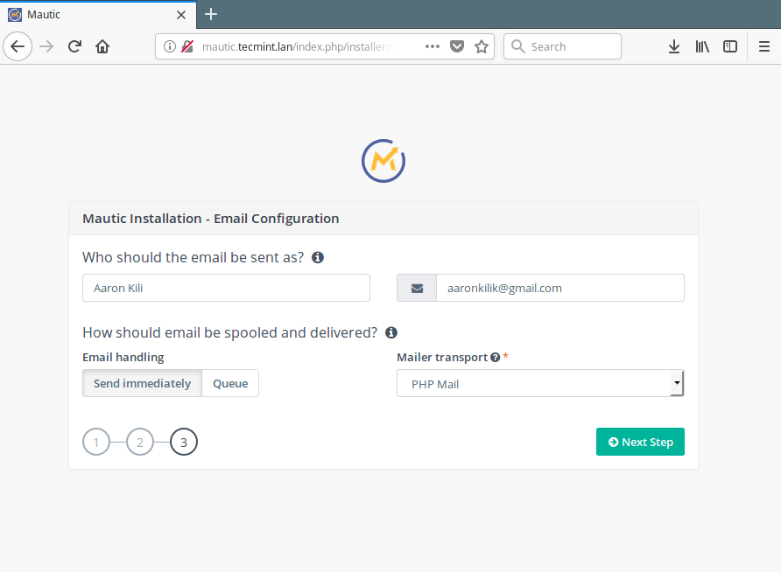
Task: Click info icon beside spooling question
Action: point(391,332)
